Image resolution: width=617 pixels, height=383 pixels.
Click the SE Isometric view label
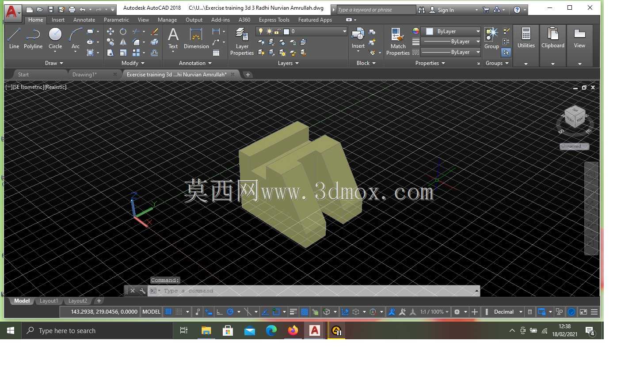tap(28, 87)
